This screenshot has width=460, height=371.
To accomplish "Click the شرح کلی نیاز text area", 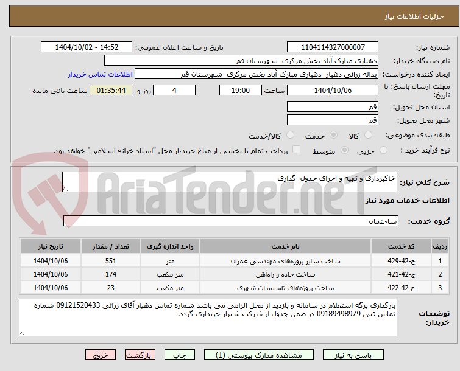I will [x=230, y=182].
